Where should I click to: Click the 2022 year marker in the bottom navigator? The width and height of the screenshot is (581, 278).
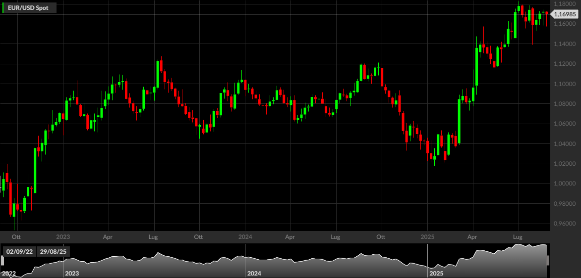(x=8, y=274)
